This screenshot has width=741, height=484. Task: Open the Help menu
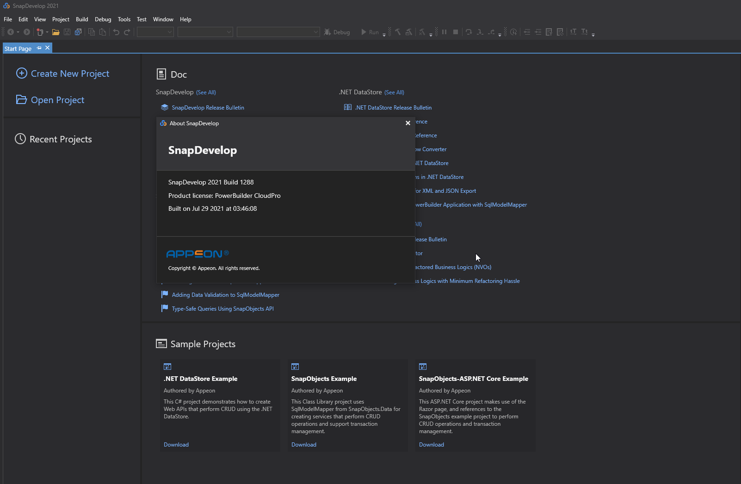[x=185, y=19]
